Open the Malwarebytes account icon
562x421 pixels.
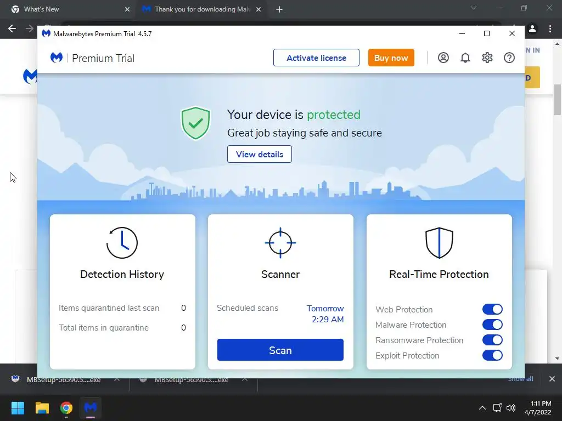443,58
